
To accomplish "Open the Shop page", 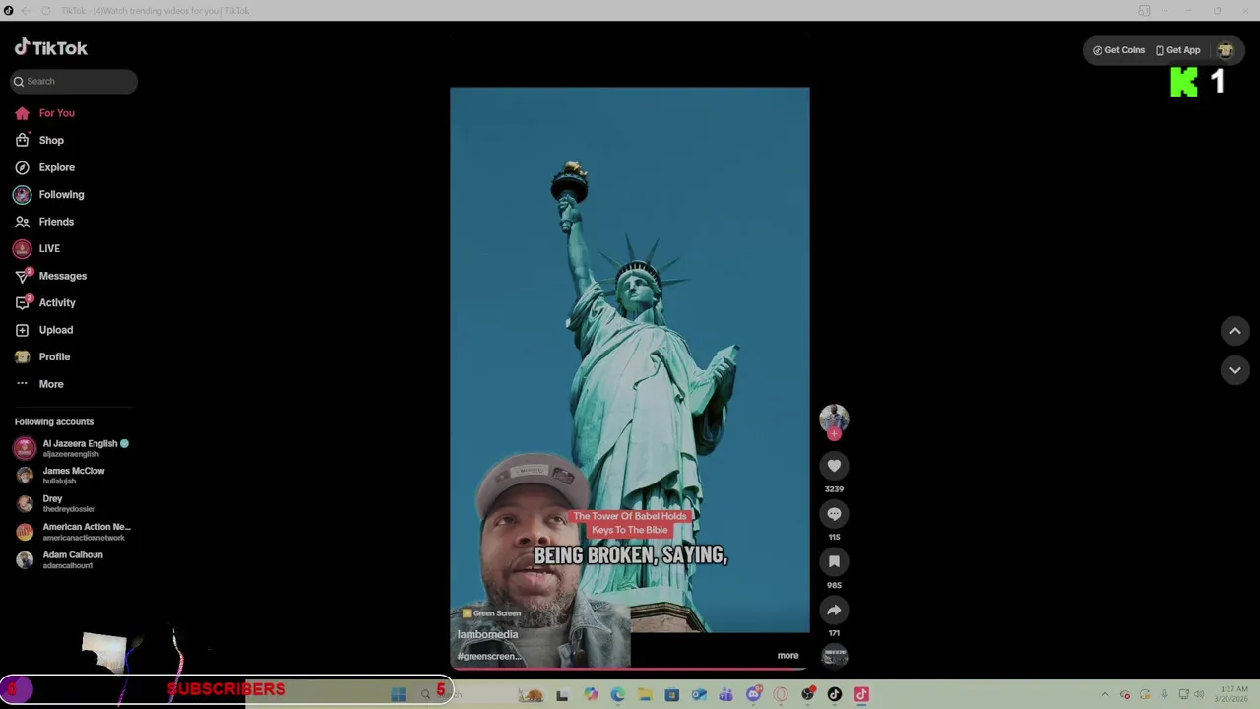I will coord(51,140).
